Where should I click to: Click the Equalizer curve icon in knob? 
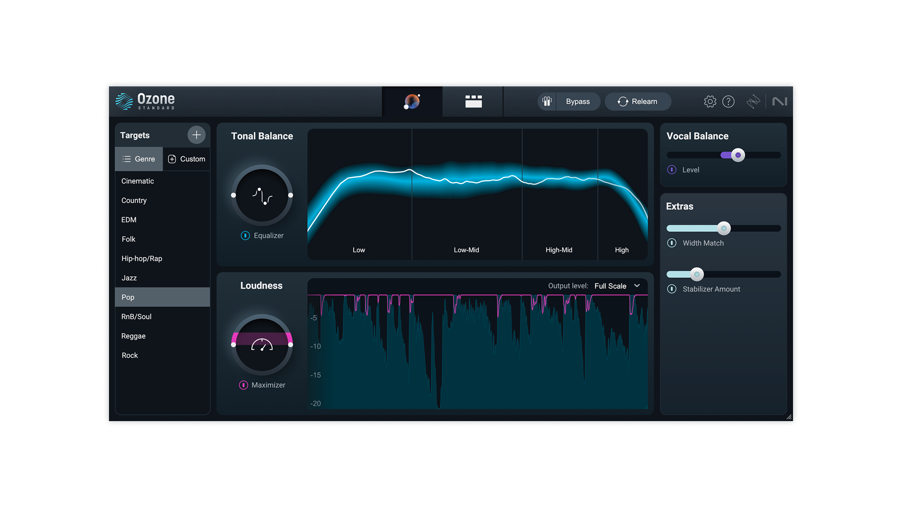pyautogui.click(x=262, y=196)
